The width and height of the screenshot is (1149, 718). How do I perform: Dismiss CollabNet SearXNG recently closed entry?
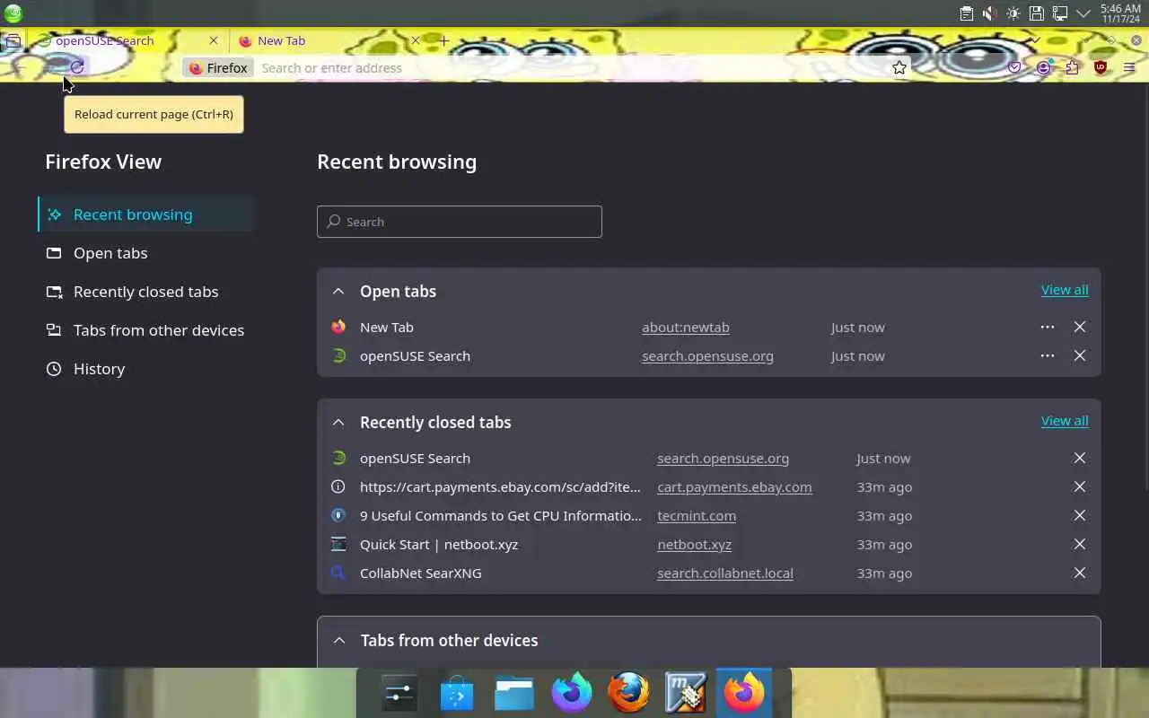coord(1080,574)
